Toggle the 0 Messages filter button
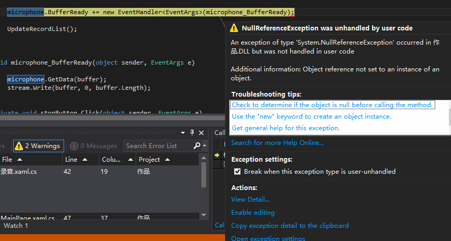Viewport: 451px width, 241px height. point(94,146)
